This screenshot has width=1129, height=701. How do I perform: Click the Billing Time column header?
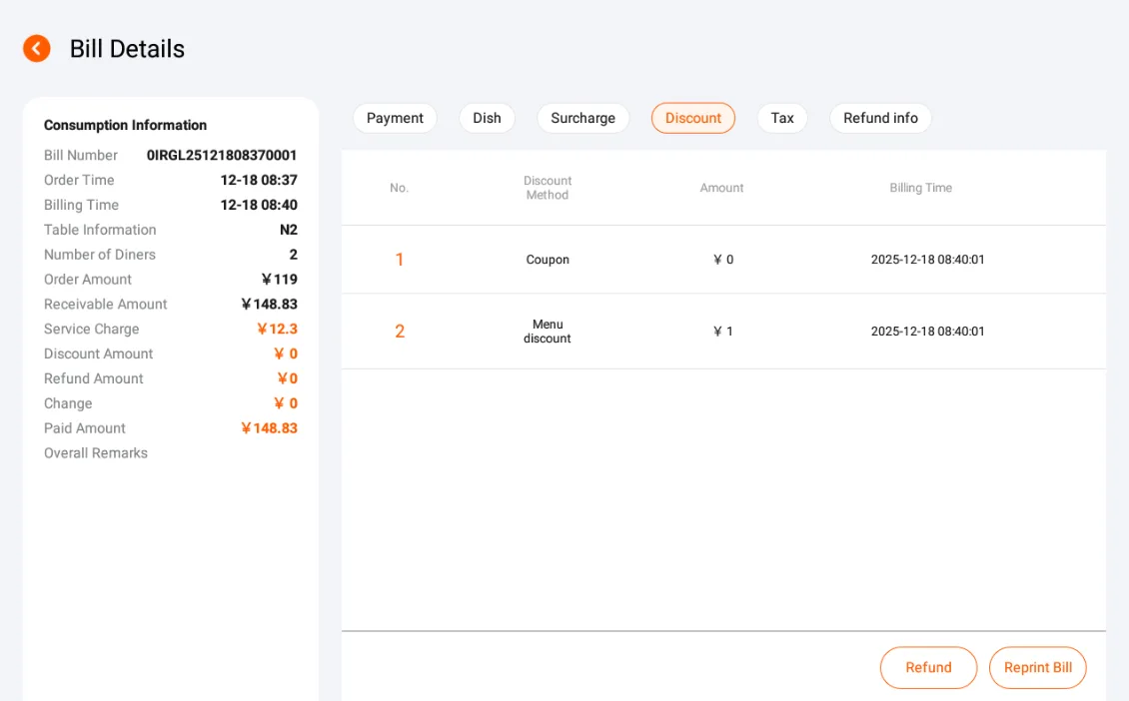point(920,188)
